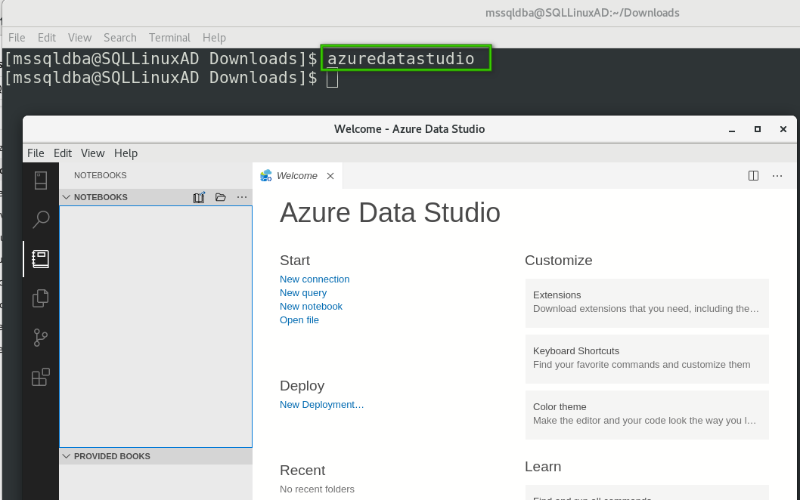Image resolution: width=800 pixels, height=500 pixels.
Task: Click the New Deployment link
Action: 321,405
